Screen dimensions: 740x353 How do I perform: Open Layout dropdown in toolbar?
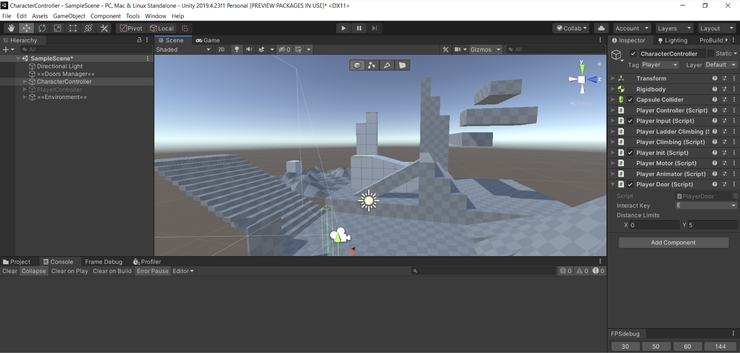tap(716, 28)
